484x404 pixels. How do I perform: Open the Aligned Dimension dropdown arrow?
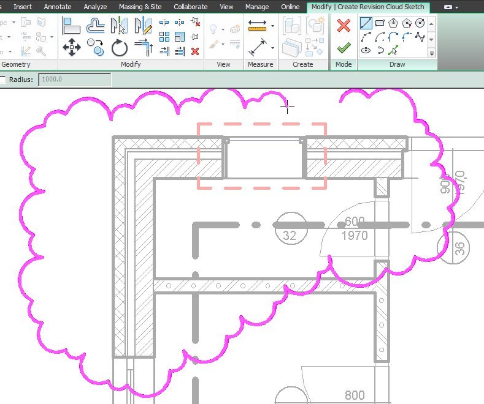(272, 48)
